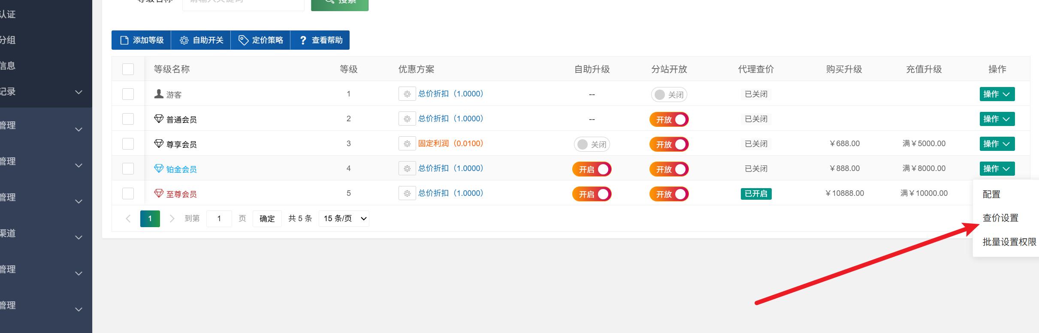The width and height of the screenshot is (1039, 333).
Task: Open the 定价策略 panel
Action: [x=261, y=40]
